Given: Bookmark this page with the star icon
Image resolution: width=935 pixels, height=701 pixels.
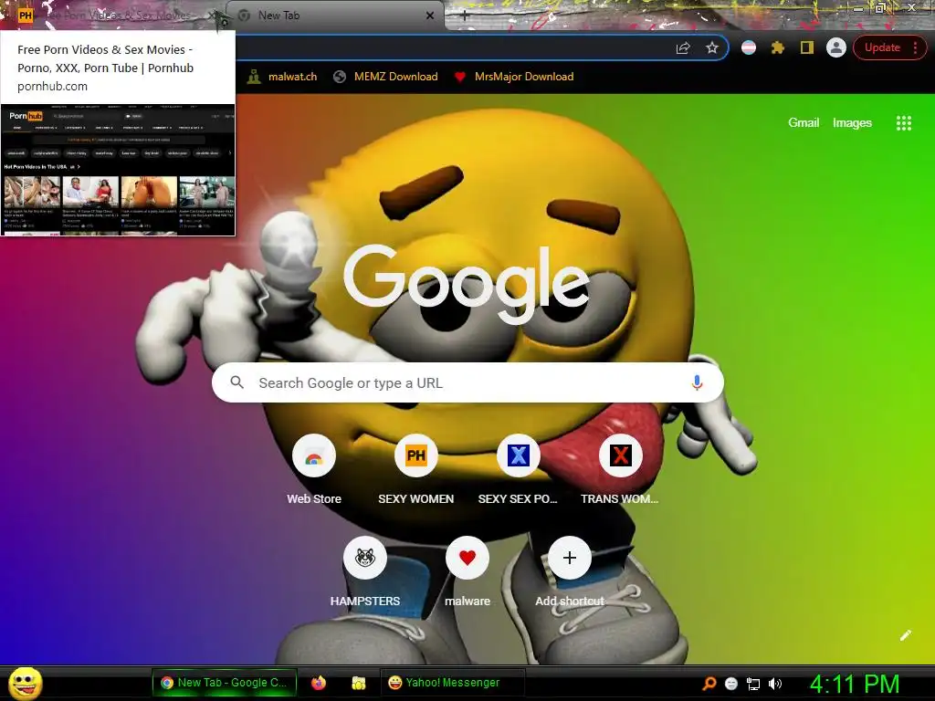Looking at the screenshot, I should pyautogui.click(x=712, y=47).
